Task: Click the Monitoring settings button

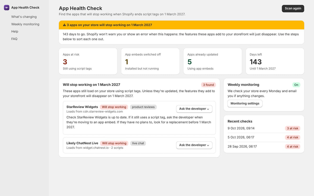Action: [245, 103]
